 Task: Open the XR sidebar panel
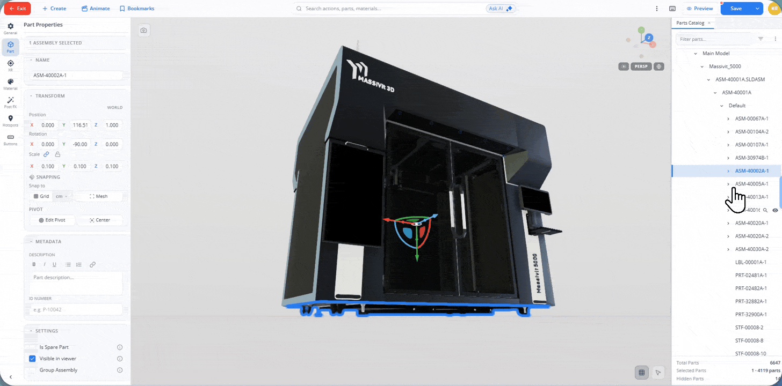tap(10, 65)
